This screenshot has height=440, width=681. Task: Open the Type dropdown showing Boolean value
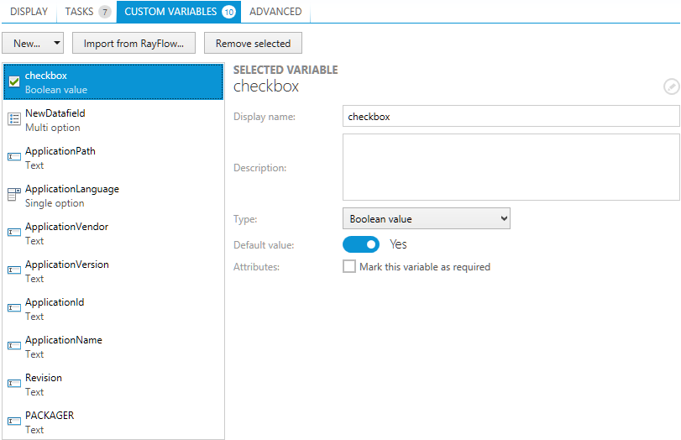426,219
